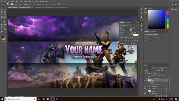Open the eraser Mode dropdown
179x101 pixels.
coord(20,4)
